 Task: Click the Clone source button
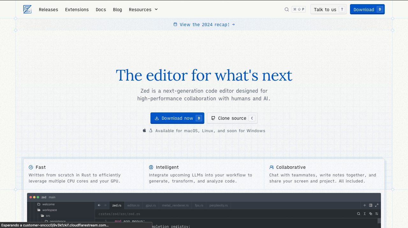click(232, 118)
